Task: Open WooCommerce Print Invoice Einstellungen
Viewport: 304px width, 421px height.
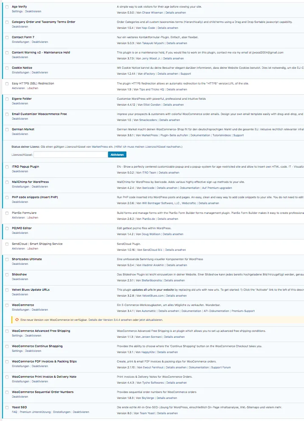Action: 20,382
